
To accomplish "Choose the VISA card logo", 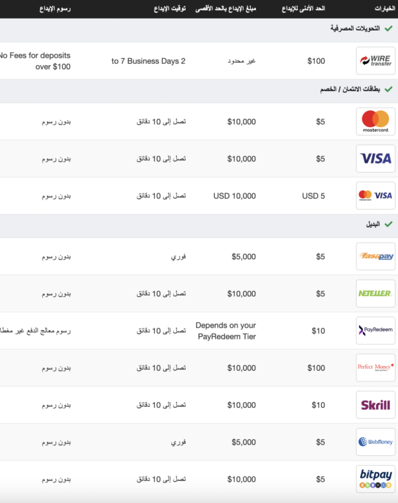I will (375, 159).
